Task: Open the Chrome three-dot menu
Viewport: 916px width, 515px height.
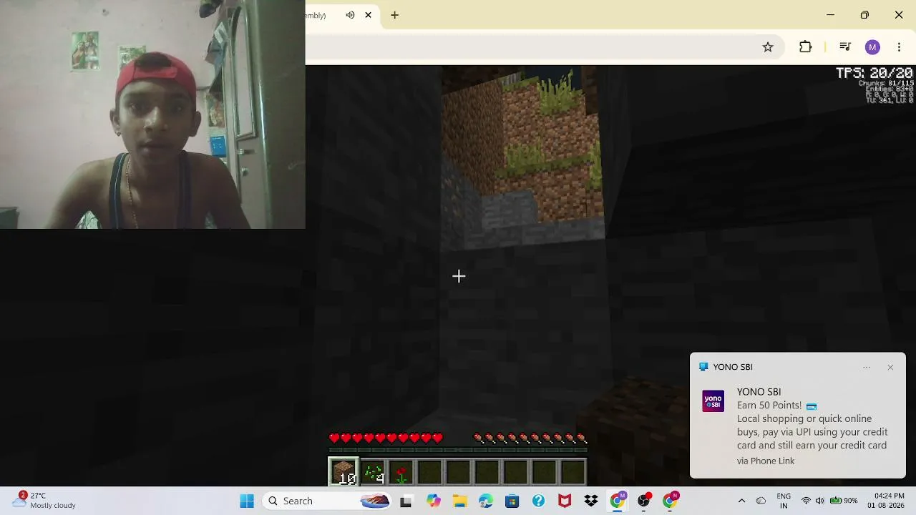Action: [899, 47]
